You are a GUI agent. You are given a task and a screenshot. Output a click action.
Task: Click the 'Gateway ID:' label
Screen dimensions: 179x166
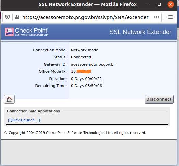tap(55, 64)
